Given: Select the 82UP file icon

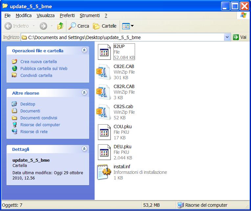Looking at the screenshot, I should [104, 52].
